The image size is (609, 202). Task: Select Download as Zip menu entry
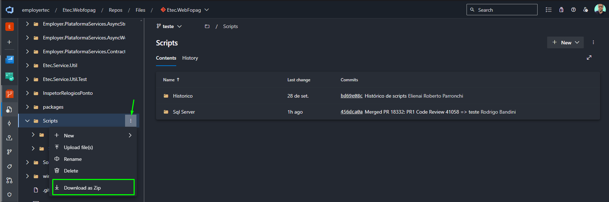pos(93,187)
